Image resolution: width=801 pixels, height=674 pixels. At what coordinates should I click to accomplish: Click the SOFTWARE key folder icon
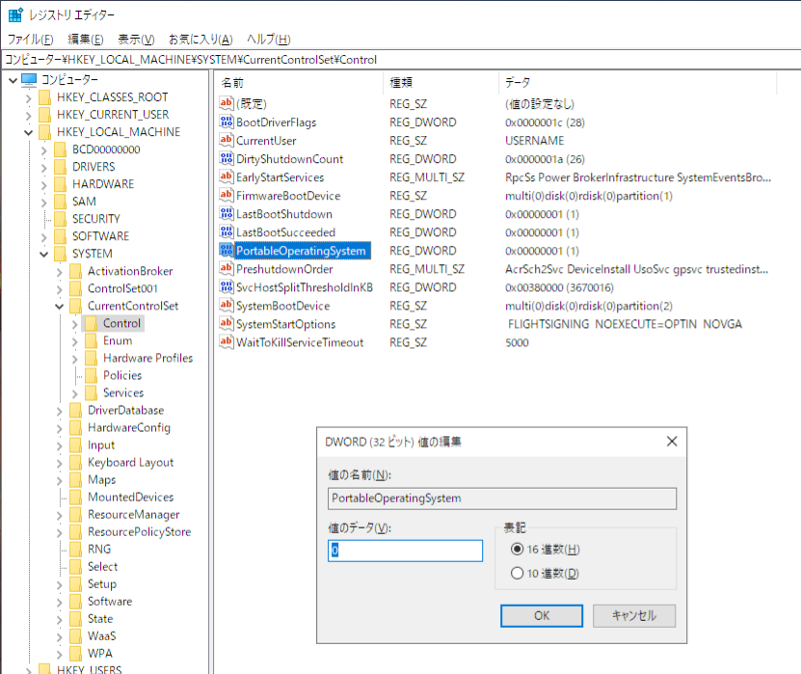pos(61,236)
